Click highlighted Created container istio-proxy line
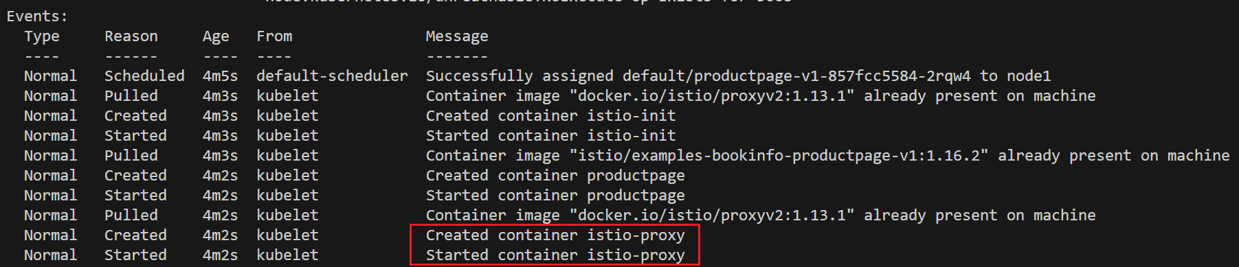Screen dimensions: 1239x267 point(555,235)
